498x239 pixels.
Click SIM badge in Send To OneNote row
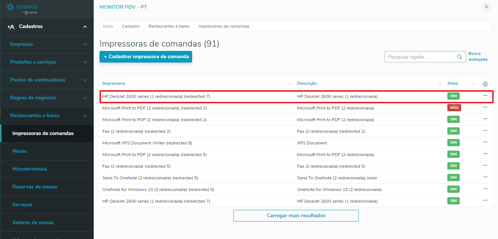pyautogui.click(x=454, y=178)
